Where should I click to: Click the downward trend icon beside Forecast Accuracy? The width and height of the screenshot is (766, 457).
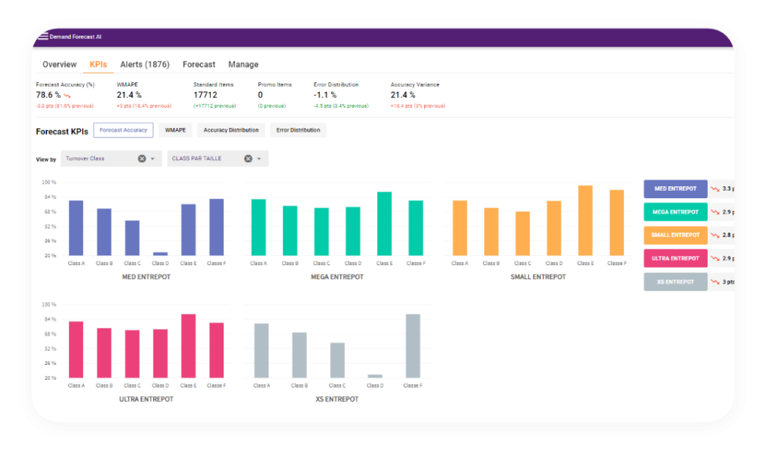[67, 96]
